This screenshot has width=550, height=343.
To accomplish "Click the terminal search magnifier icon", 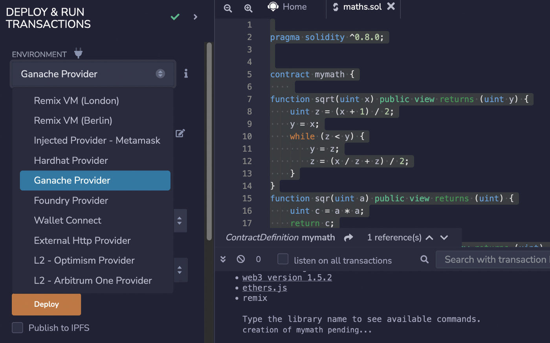I will pyautogui.click(x=424, y=259).
